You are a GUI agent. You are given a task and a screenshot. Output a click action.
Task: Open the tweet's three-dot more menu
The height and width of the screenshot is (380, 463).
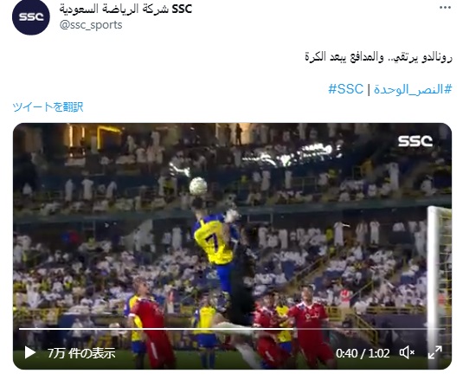[445, 8]
